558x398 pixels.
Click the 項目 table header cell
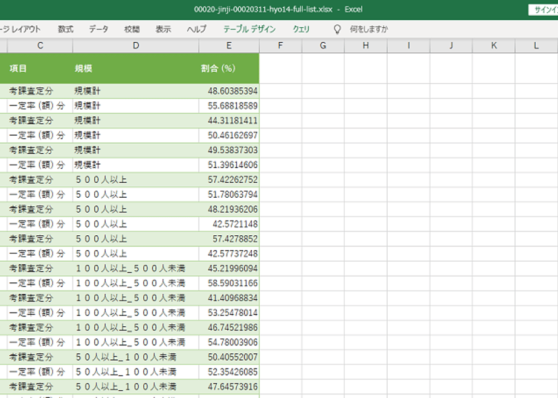point(40,68)
